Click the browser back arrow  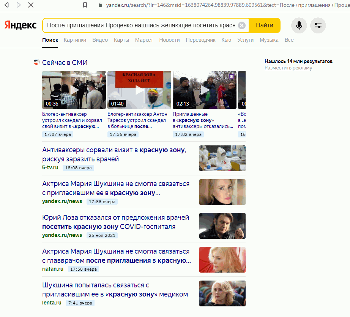[7, 5]
